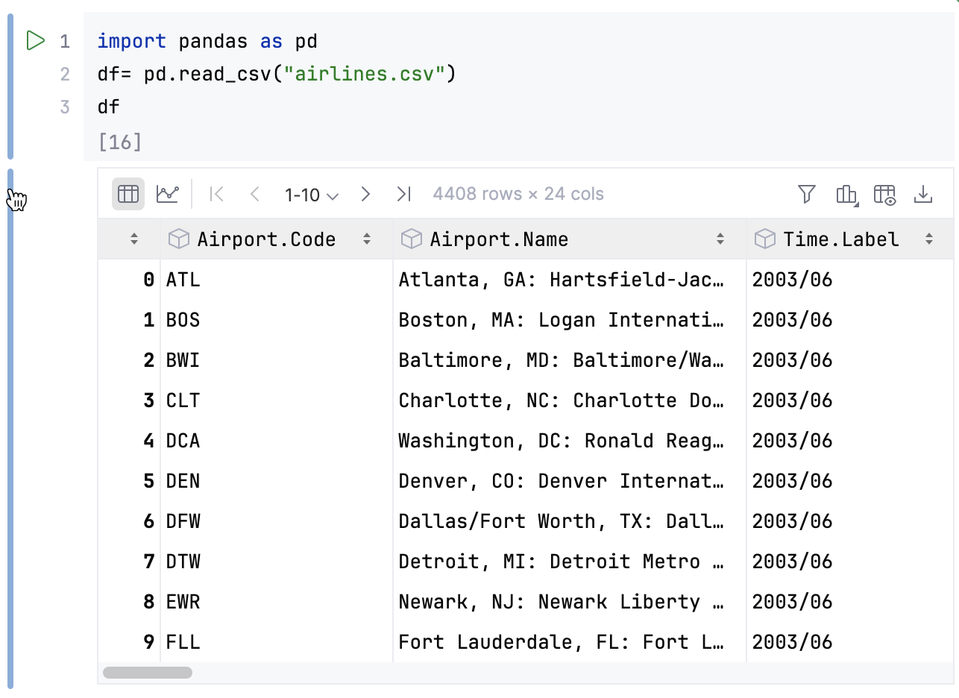Open the filter funnel icon
959x698 pixels.
(x=806, y=195)
